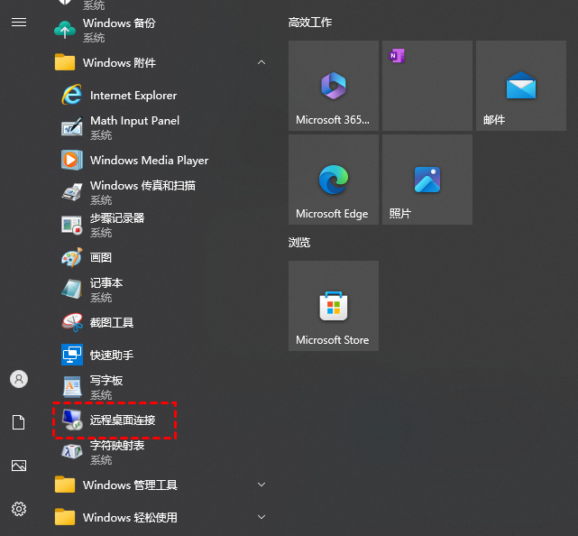Select the 快速助手 label
The height and width of the screenshot is (536, 578).
coord(112,356)
